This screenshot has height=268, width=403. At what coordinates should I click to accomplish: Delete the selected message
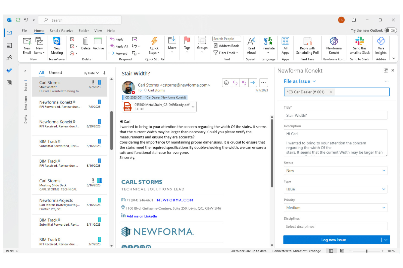pos(86,44)
